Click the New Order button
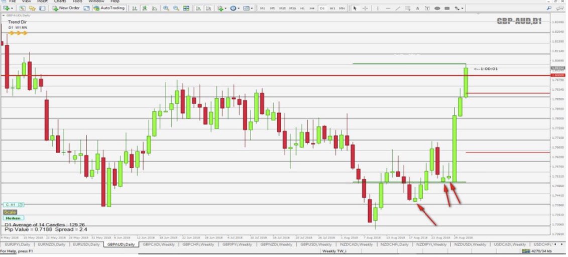 [x=66, y=8]
